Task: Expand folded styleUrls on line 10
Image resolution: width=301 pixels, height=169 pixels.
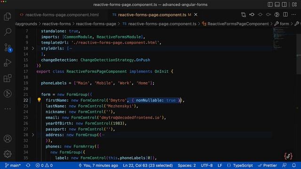Action: [33, 48]
